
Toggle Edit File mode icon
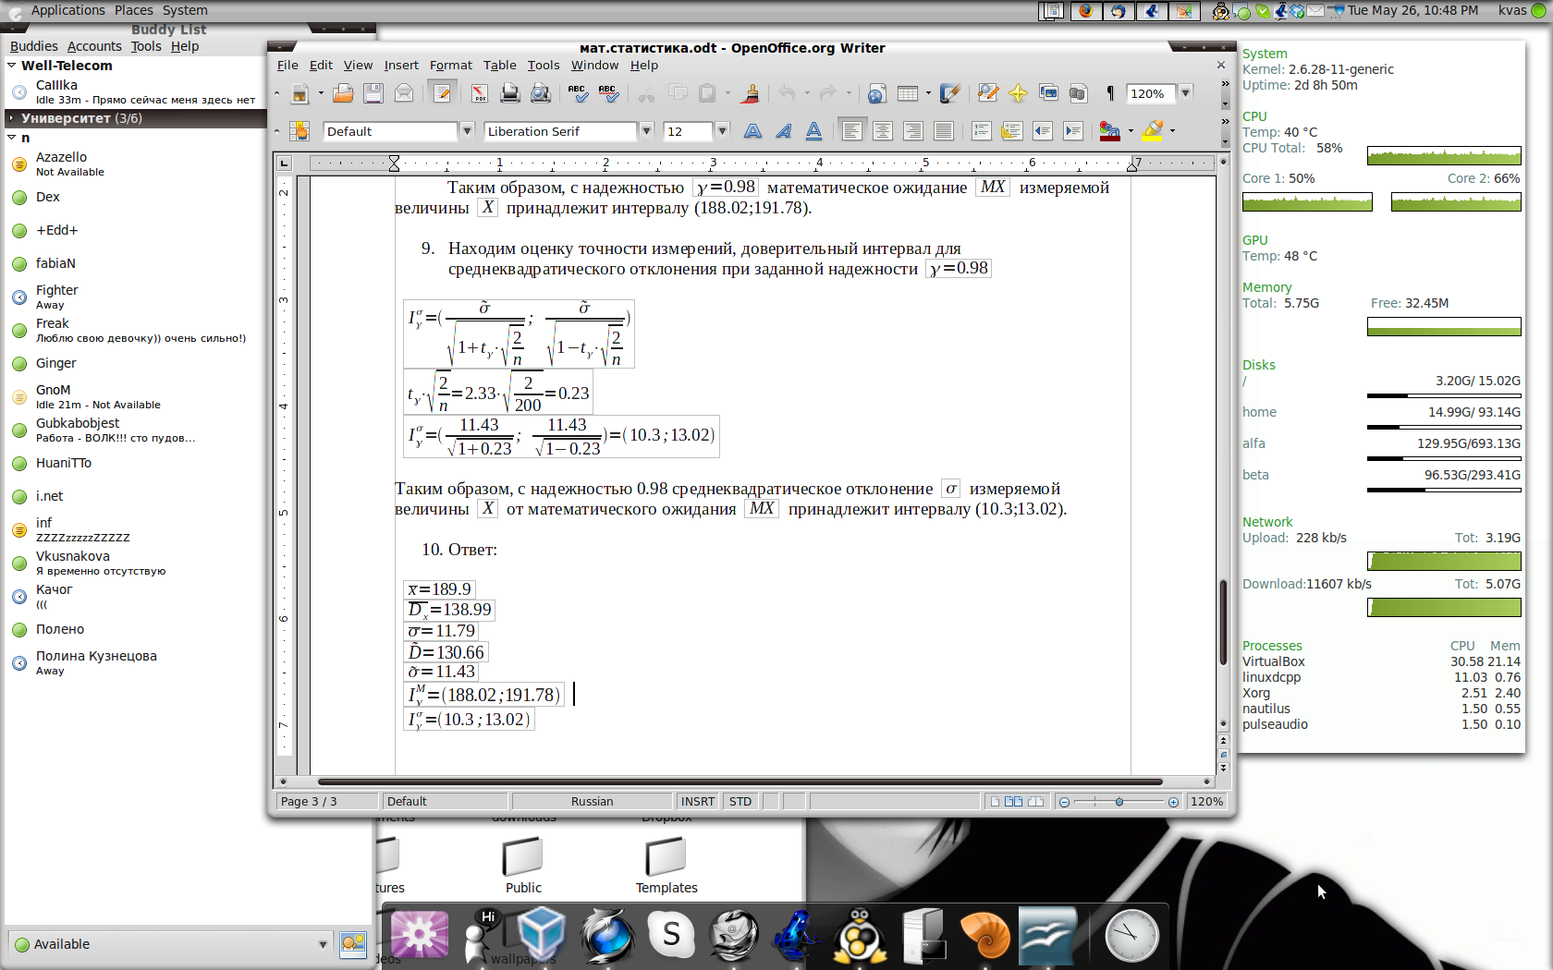[x=442, y=93]
